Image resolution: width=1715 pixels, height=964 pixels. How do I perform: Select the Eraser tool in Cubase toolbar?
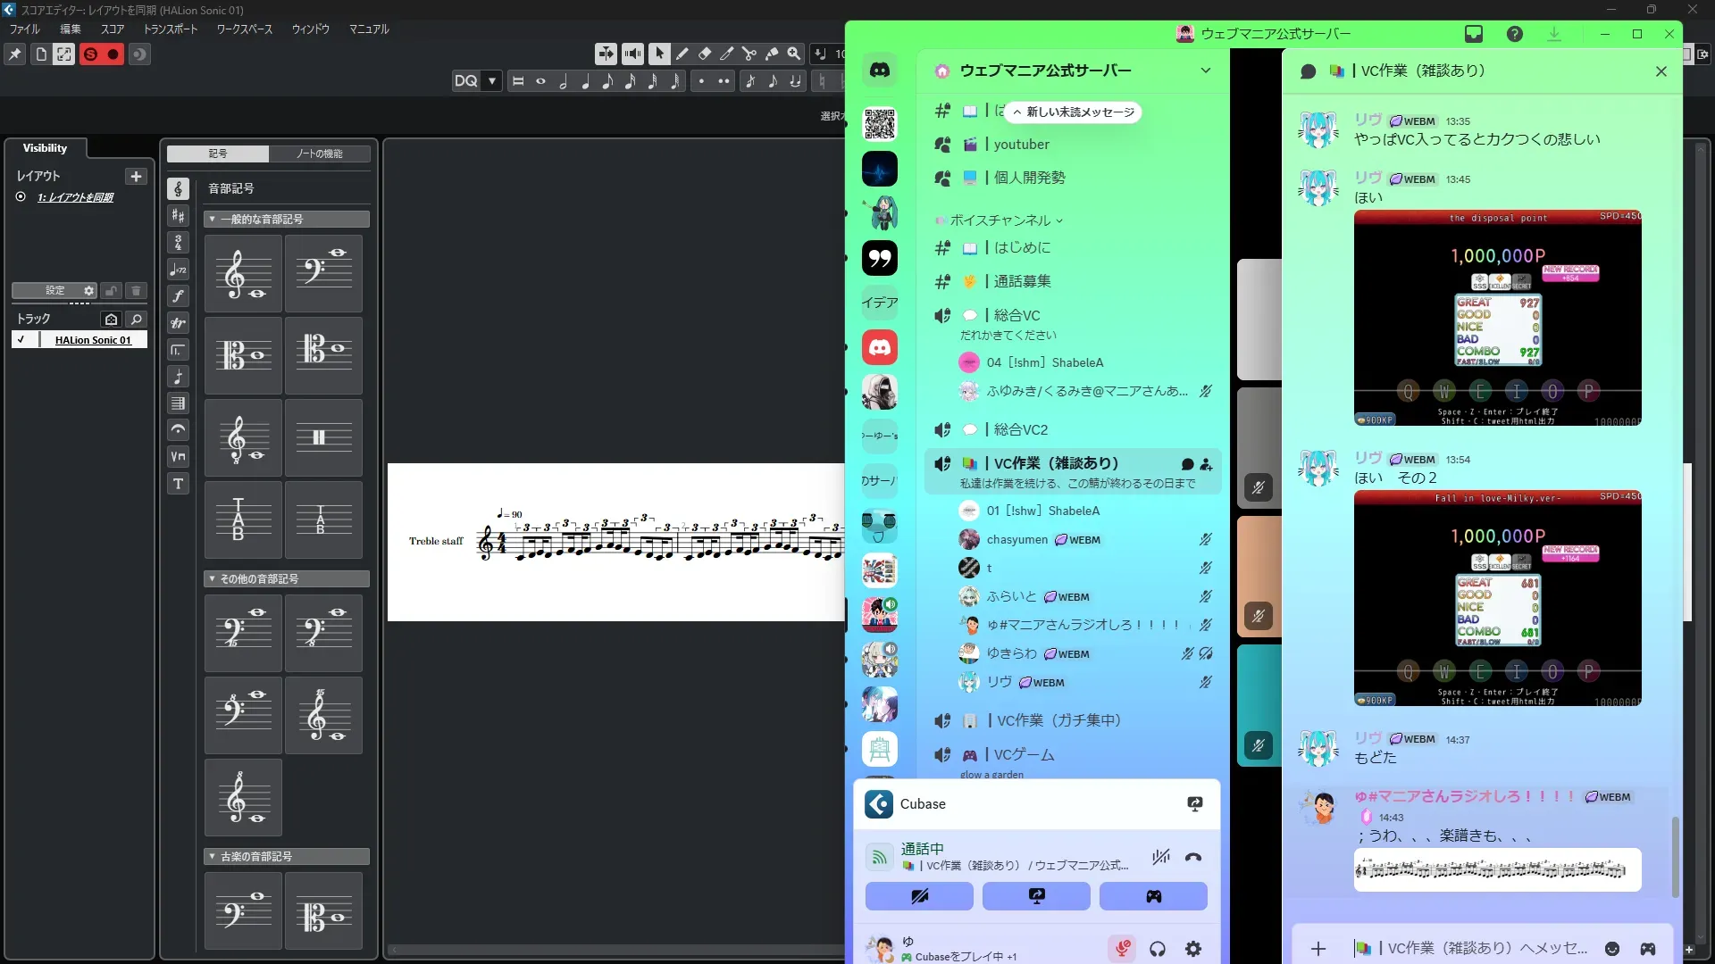pos(705,54)
